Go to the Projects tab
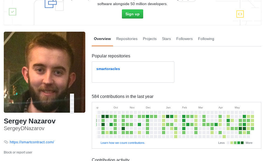The image size is (264, 161). tap(150, 39)
